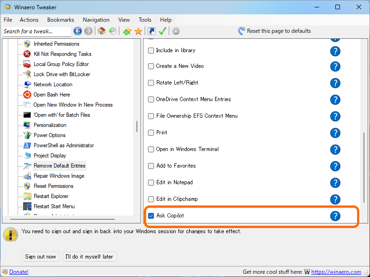Screen dimensions: 370x277
Task: Click help icon for Create a New Video
Action: point(335,66)
